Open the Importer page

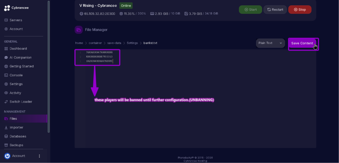tap(16, 127)
